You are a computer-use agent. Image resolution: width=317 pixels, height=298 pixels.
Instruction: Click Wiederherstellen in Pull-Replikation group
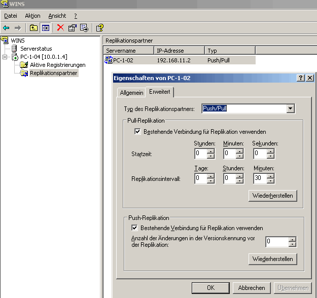[273, 196]
